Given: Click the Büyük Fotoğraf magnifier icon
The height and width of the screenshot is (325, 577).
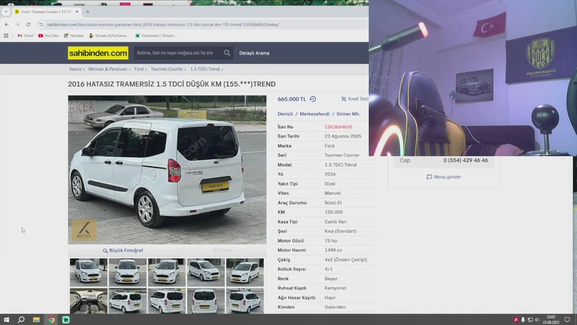Looking at the screenshot, I should click(105, 251).
